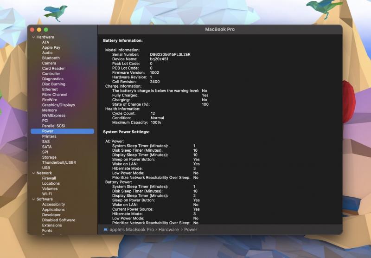Collapse the Network section chevron
371x258 pixels.
[33, 173]
